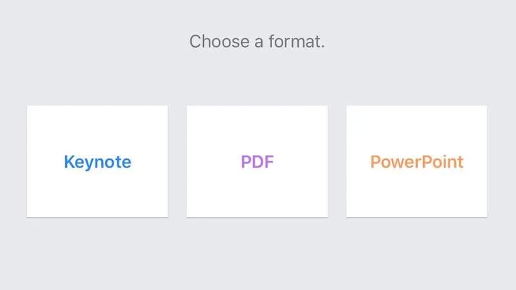516x290 pixels.
Task: Export the presentation as PDF
Action: click(x=257, y=161)
